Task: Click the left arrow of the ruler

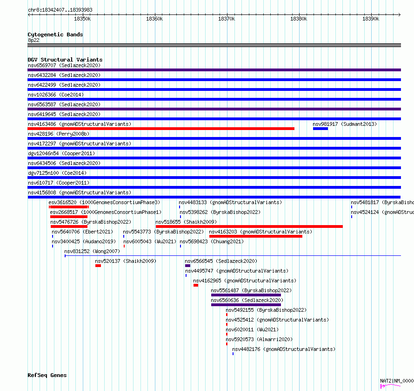Action: coord(29,14)
